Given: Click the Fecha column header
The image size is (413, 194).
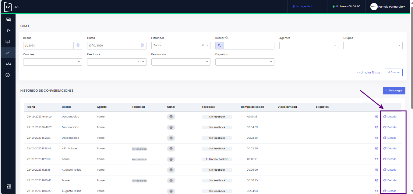Looking at the screenshot, I should (31, 107).
